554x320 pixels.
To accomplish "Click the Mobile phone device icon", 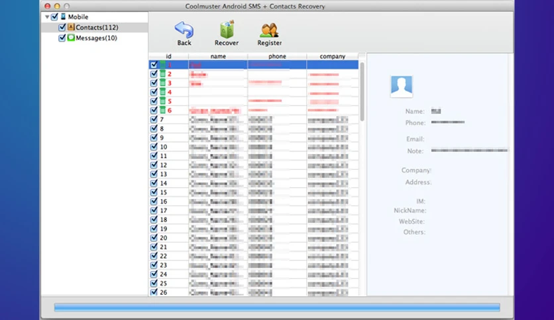I will point(63,17).
